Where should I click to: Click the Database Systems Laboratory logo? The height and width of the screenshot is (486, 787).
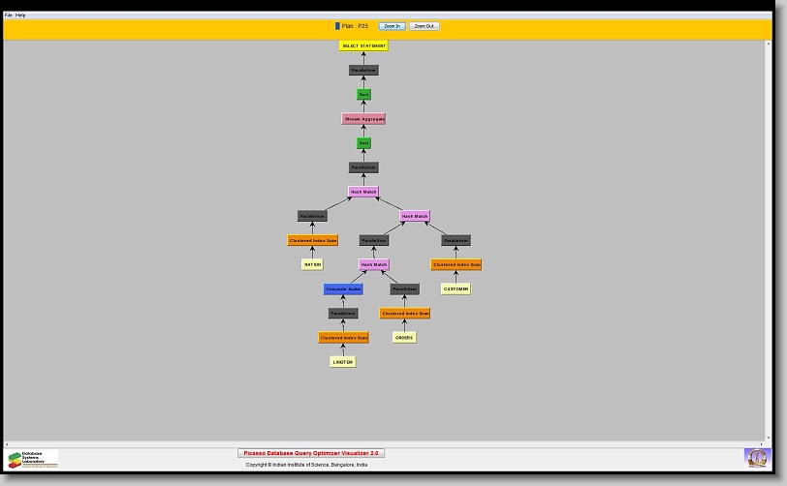[x=32, y=459]
